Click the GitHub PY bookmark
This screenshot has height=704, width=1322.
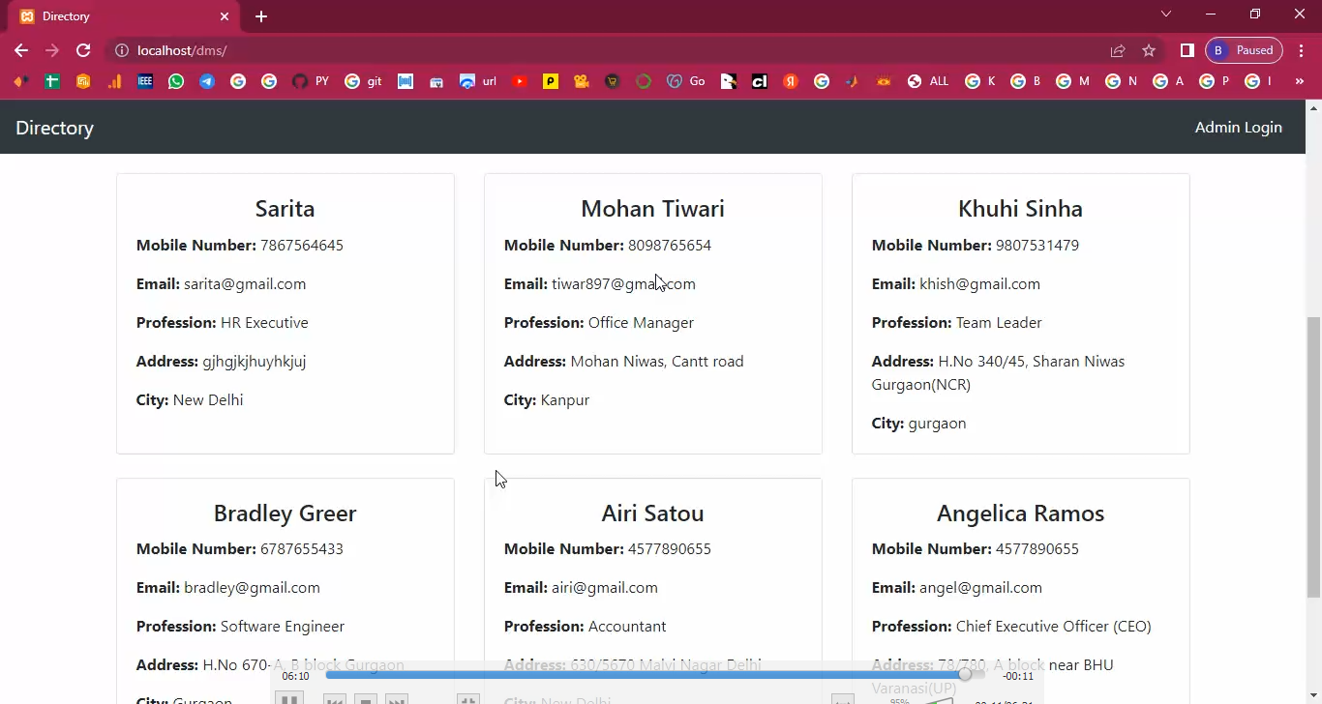pyautogui.click(x=310, y=81)
